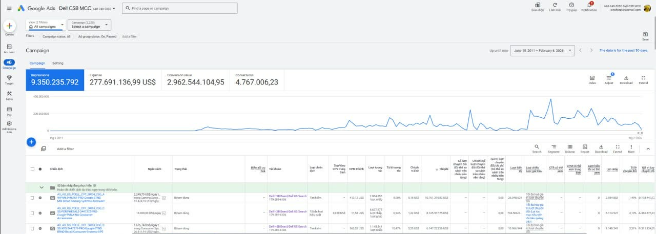Open the date range dropdown
The image size is (656, 234).
pyautogui.click(x=542, y=50)
